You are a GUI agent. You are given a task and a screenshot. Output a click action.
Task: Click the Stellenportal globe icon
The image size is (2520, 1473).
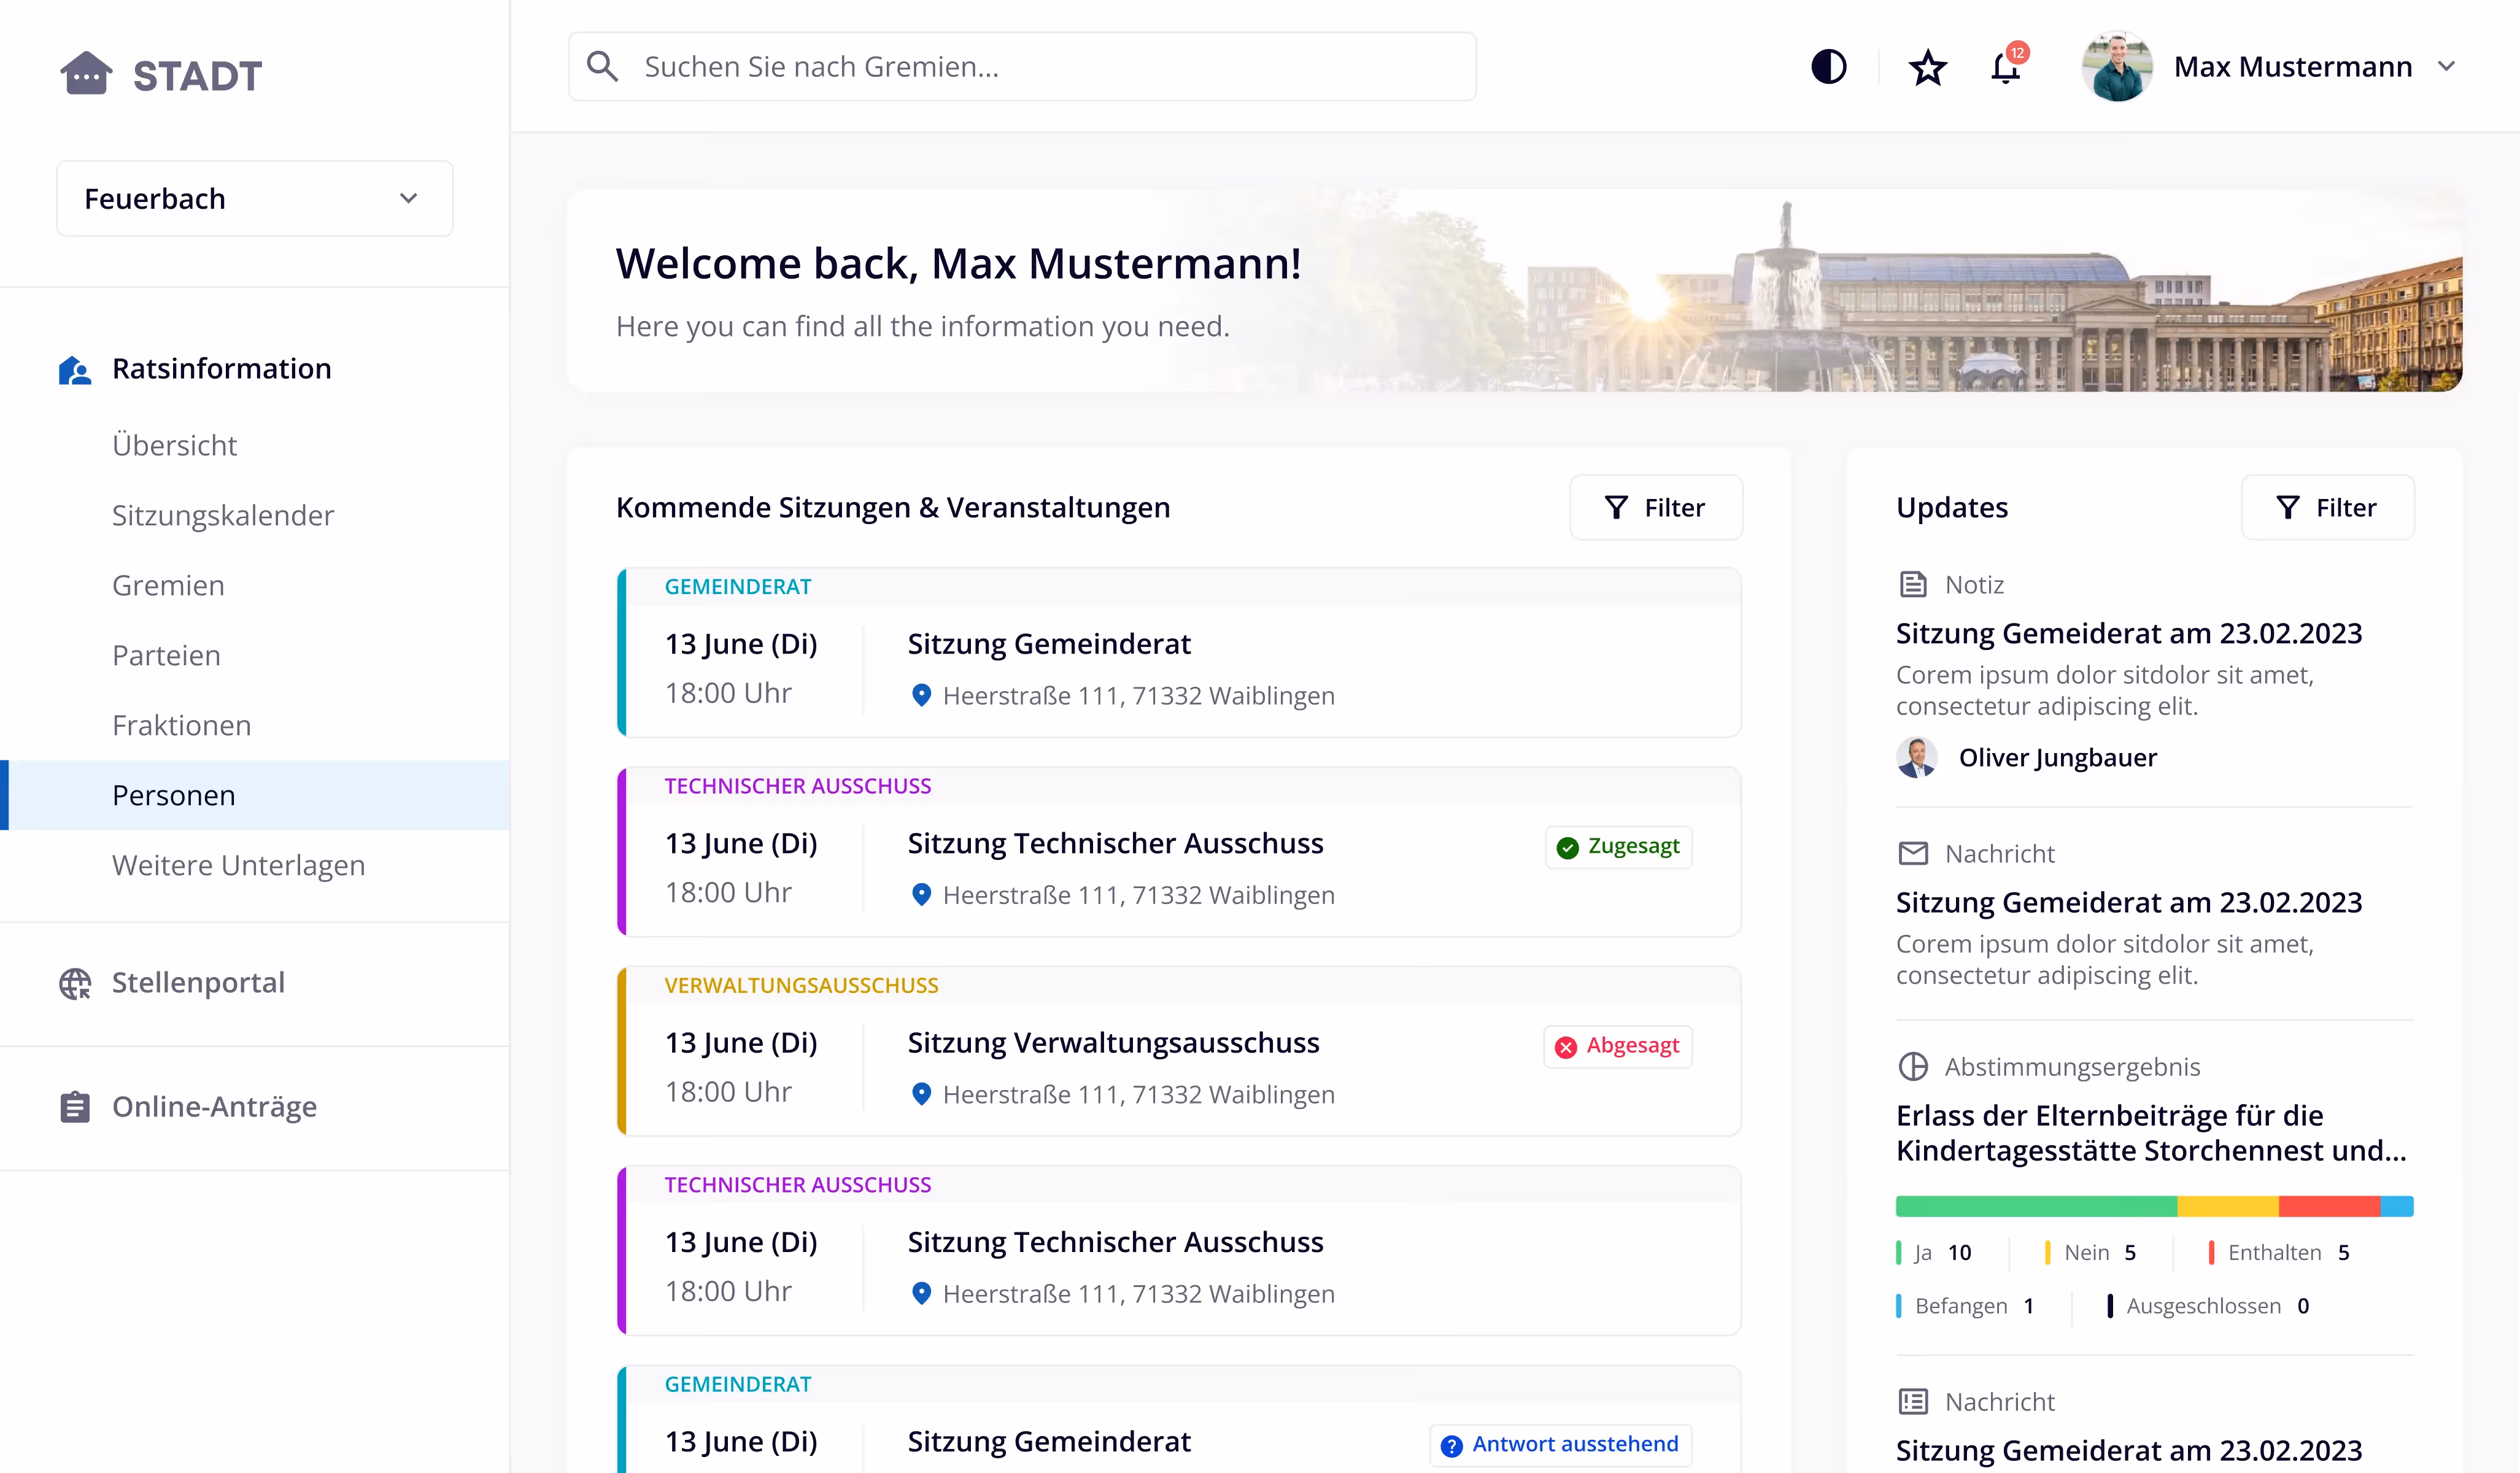coord(75,983)
